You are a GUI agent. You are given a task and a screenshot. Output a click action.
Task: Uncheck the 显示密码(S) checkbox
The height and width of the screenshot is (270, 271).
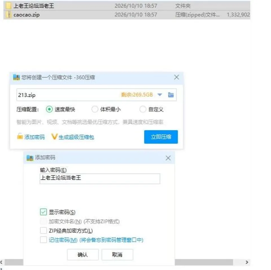43,212
